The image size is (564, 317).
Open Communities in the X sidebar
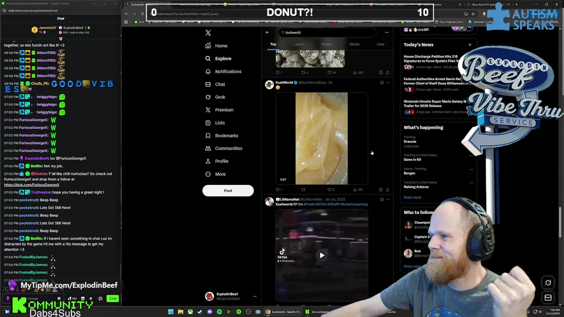223,148
